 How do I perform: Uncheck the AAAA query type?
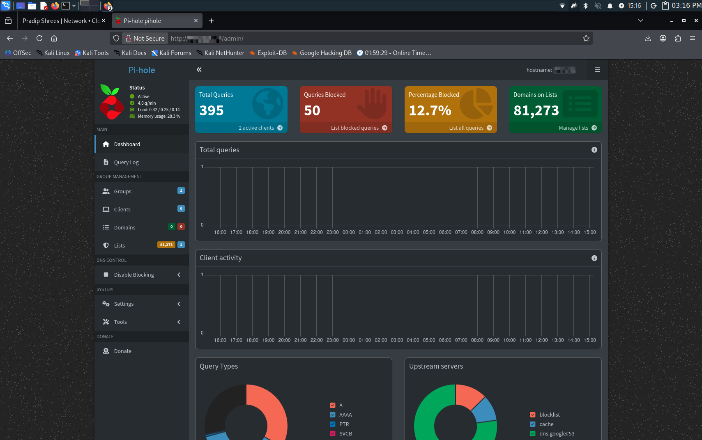coord(332,415)
